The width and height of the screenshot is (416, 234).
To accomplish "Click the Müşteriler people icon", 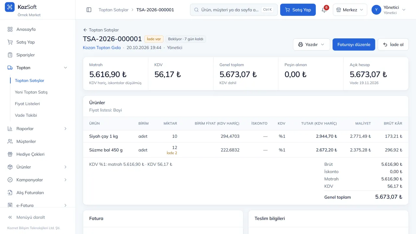I will pos(10,141).
